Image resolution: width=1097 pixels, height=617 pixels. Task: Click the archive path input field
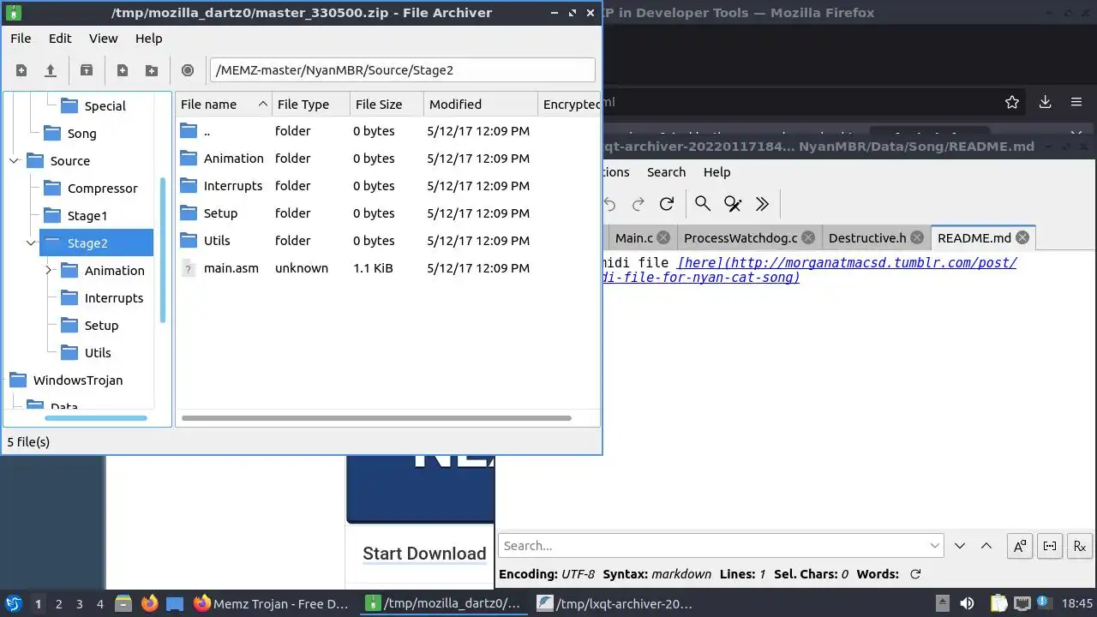click(x=403, y=70)
